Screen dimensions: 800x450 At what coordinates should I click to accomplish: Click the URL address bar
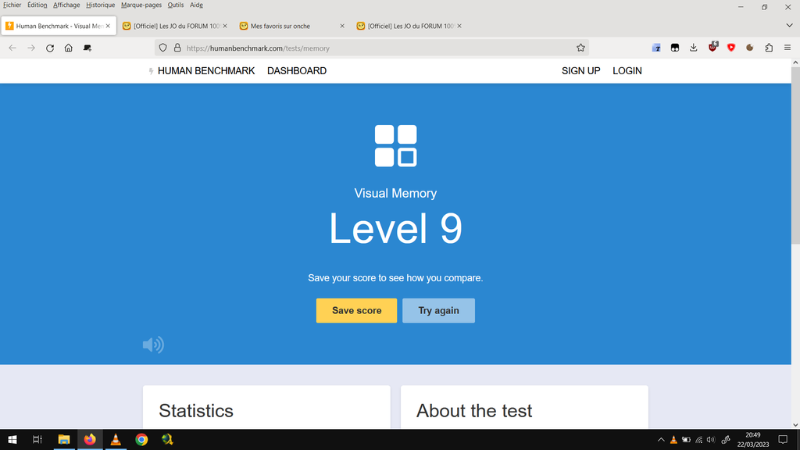[x=375, y=48]
